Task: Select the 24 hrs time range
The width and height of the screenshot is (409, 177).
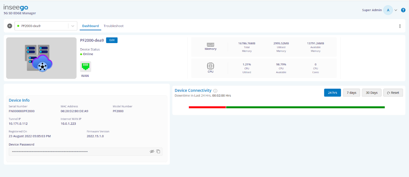Action: click(x=332, y=93)
